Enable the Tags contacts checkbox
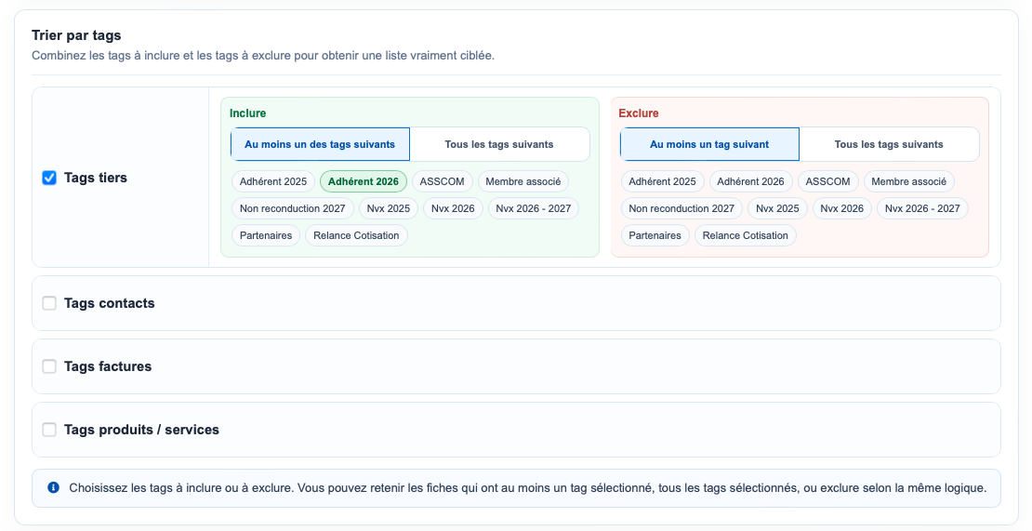1032x531 pixels. 49,303
